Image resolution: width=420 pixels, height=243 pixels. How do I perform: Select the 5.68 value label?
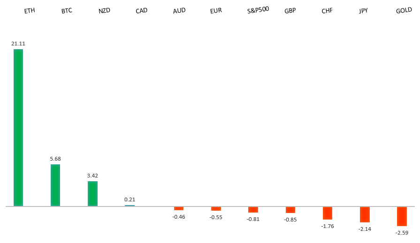click(x=55, y=159)
